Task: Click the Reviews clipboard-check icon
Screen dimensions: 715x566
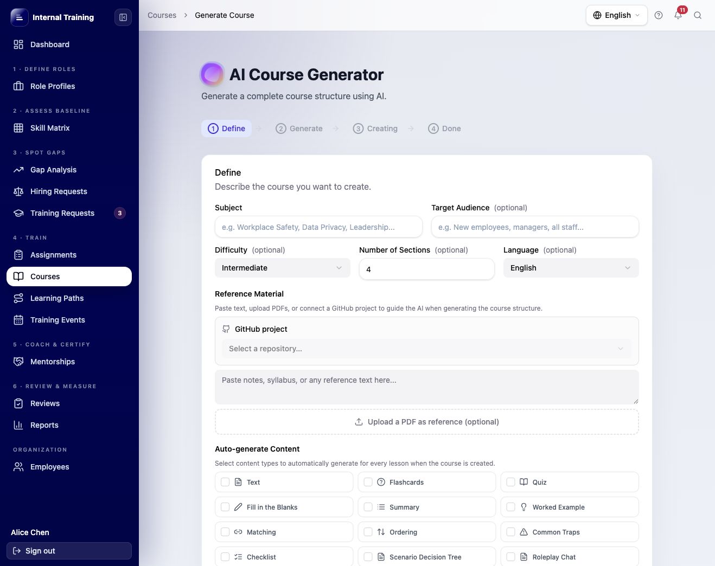Action: coord(18,403)
